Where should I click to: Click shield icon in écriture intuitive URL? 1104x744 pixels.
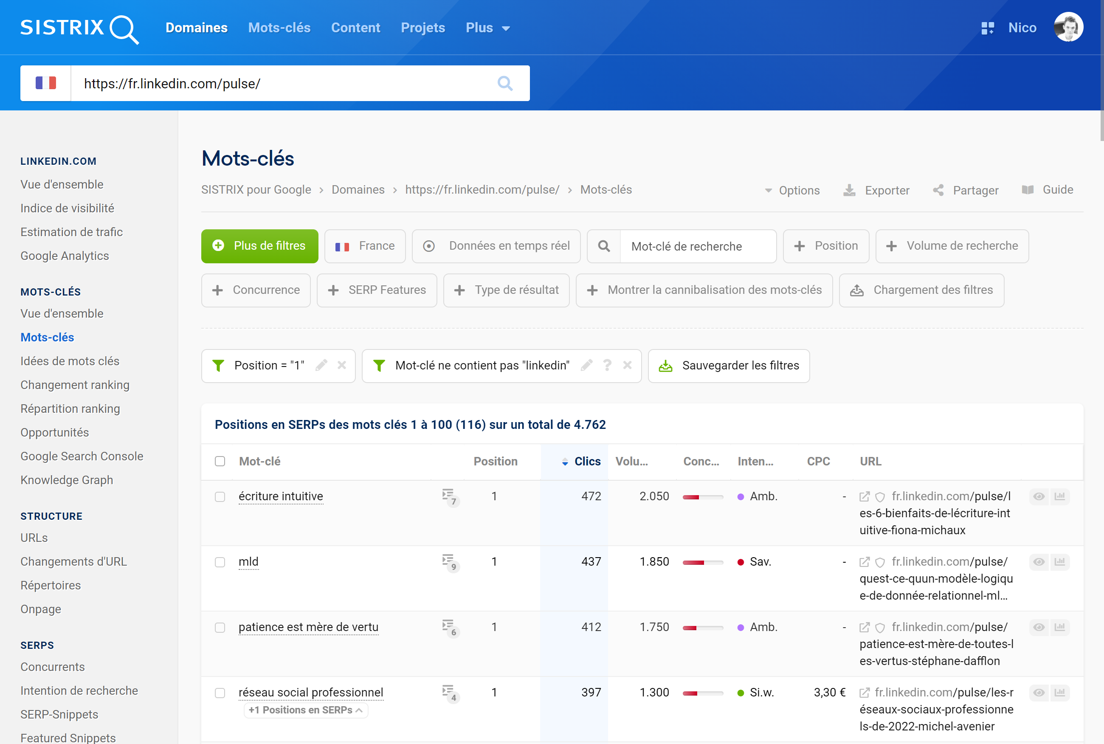point(880,497)
